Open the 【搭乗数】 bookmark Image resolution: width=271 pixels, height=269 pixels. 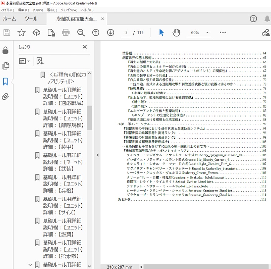[x=63, y=249]
